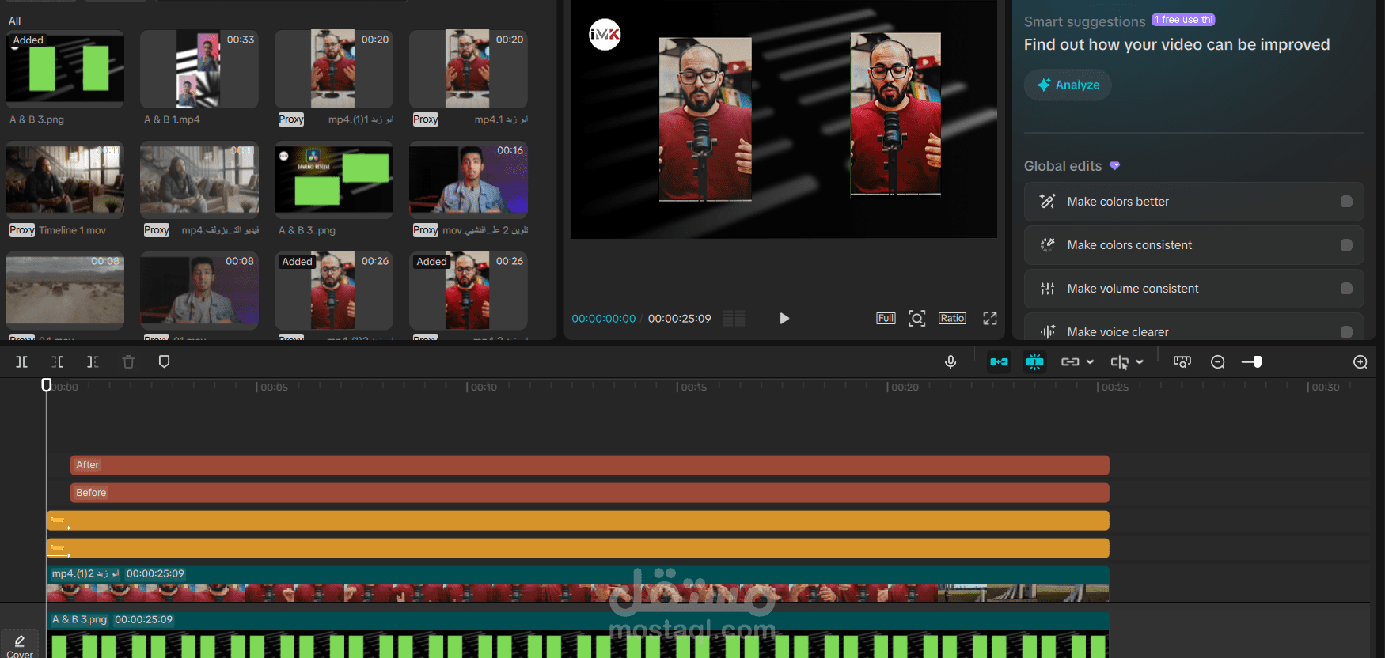Enable Make volume consistent checkbox
1385x658 pixels.
click(x=1346, y=289)
